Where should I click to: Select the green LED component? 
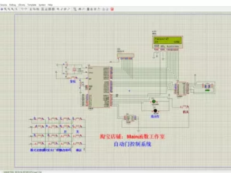[154, 101]
